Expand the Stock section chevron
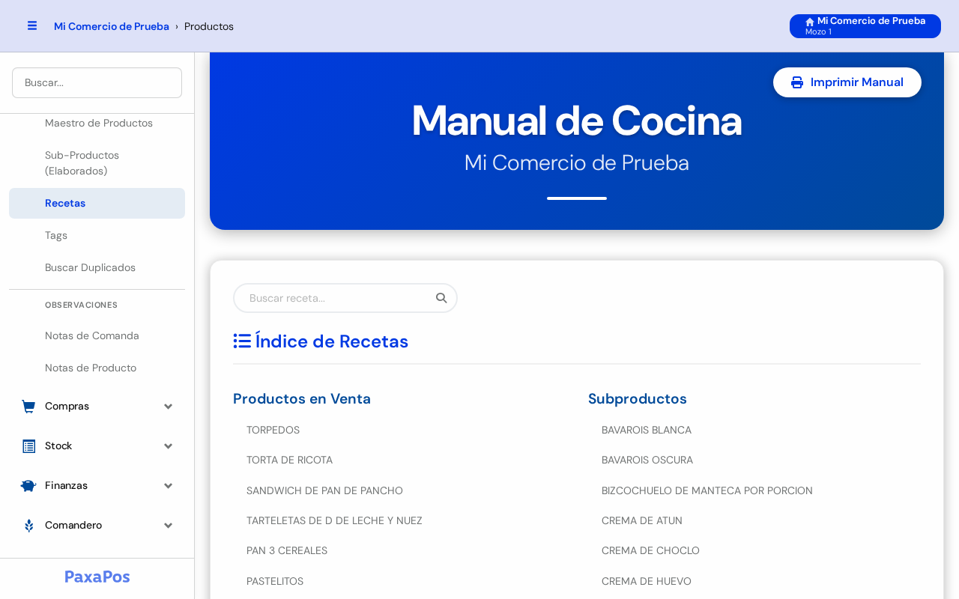 (x=169, y=446)
